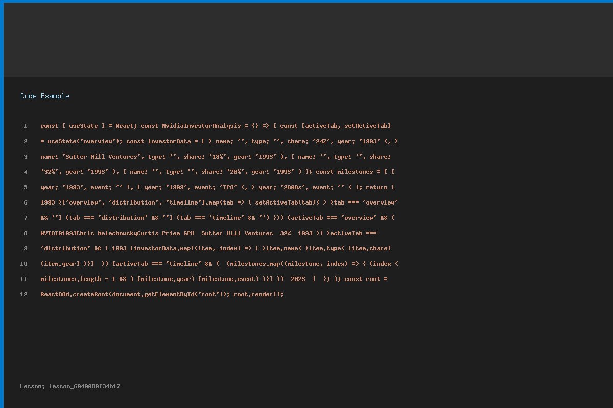Click the "Code Example" heading

click(45, 96)
